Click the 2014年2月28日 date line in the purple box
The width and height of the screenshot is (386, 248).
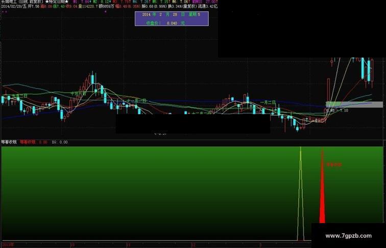tap(172, 14)
